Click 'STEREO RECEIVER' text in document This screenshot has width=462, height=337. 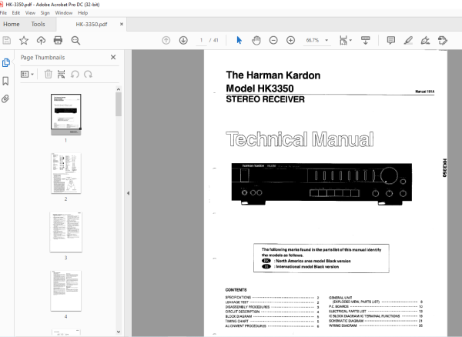coord(265,99)
